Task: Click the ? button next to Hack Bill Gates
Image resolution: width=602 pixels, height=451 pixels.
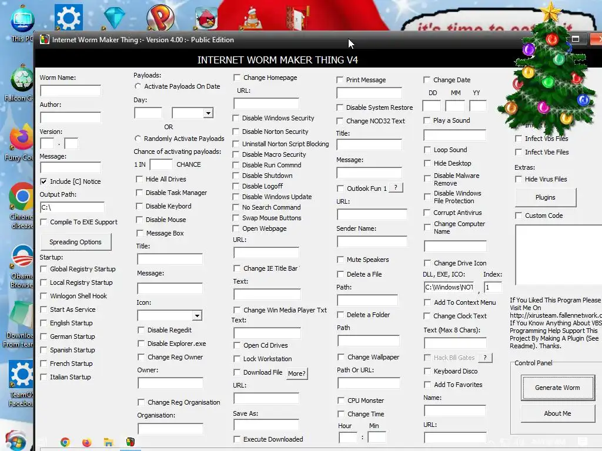Action: [485, 358]
